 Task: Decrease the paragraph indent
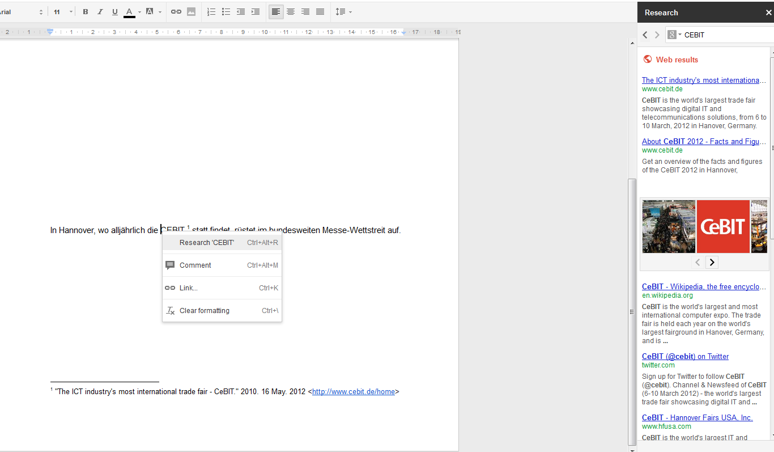(x=241, y=12)
